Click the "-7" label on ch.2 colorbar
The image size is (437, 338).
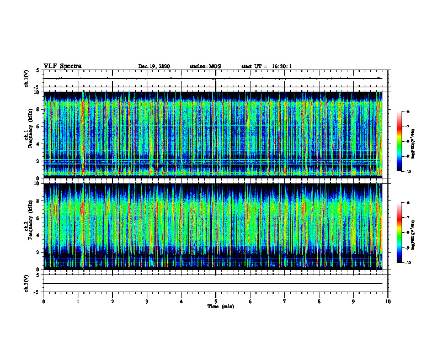pyautogui.click(x=407, y=218)
